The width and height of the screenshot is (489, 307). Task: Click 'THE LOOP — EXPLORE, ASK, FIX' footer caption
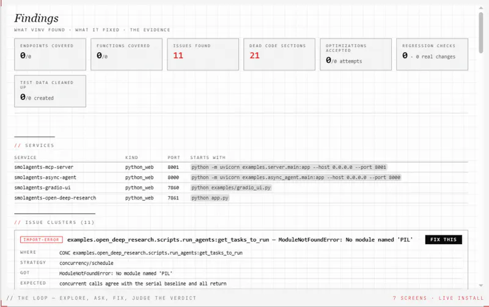pyautogui.click(x=101, y=298)
